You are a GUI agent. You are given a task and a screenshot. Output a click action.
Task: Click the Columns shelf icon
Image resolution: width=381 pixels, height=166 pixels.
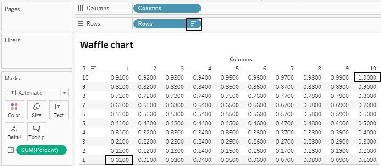pyautogui.click(x=81, y=8)
